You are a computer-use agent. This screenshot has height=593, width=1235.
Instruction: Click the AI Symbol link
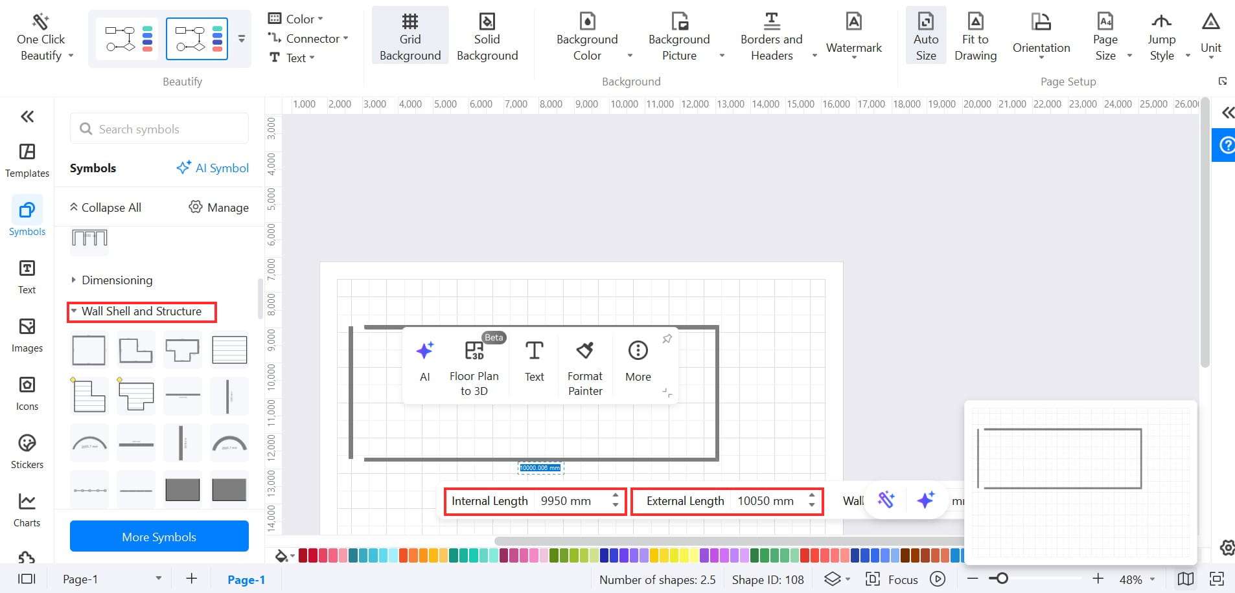coord(213,168)
